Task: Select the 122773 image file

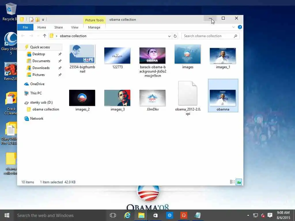Action: (x=117, y=56)
